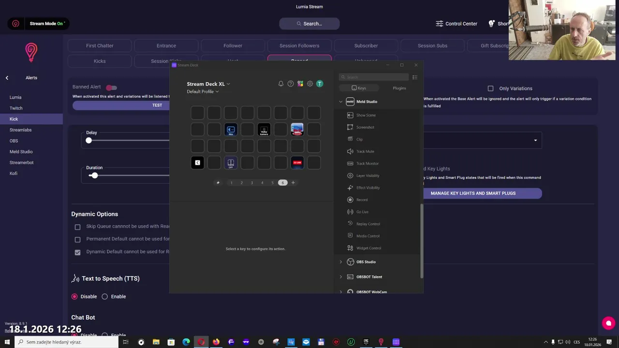
Task: Expand the OBSBOT Talent category
Action: coord(340,277)
